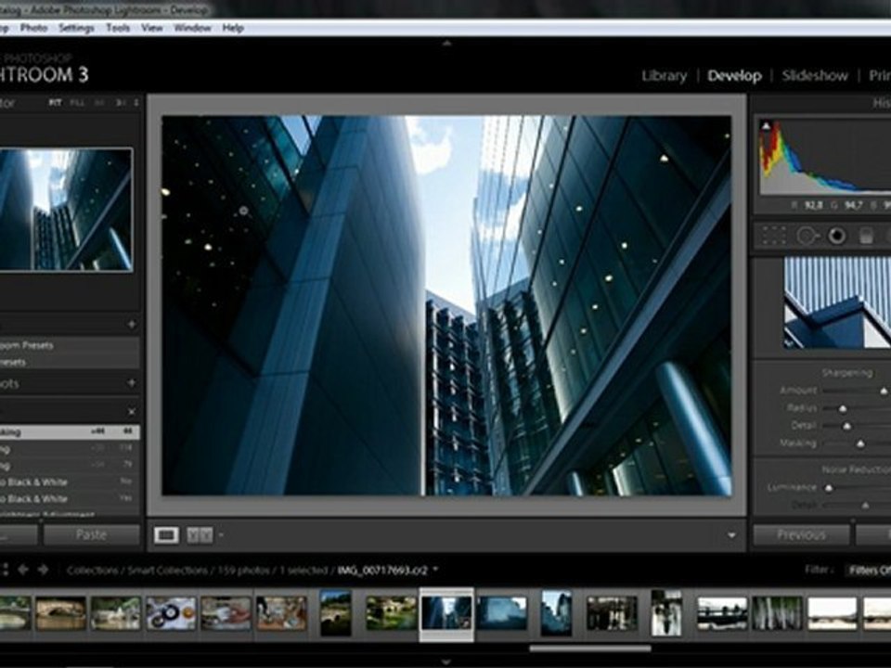Click the filmstrip horizontal scrollbar
This screenshot has width=891, height=668.
point(590,649)
